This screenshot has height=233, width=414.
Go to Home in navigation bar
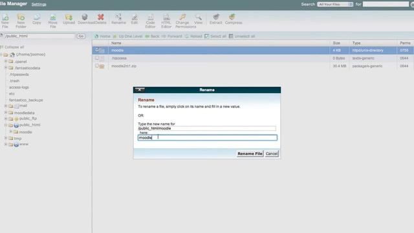102,36
